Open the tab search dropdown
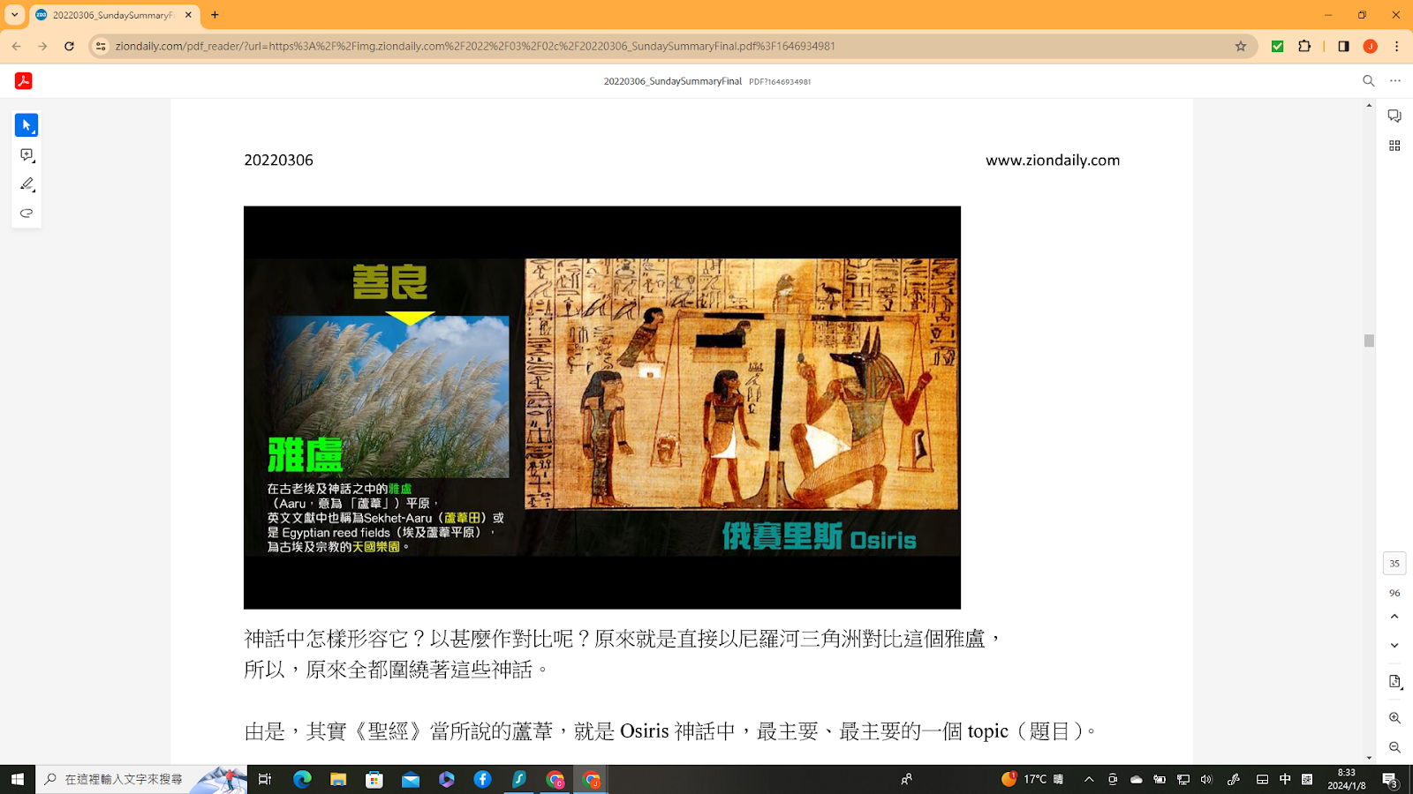 point(15,15)
